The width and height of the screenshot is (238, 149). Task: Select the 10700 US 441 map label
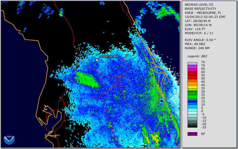click(x=109, y=56)
